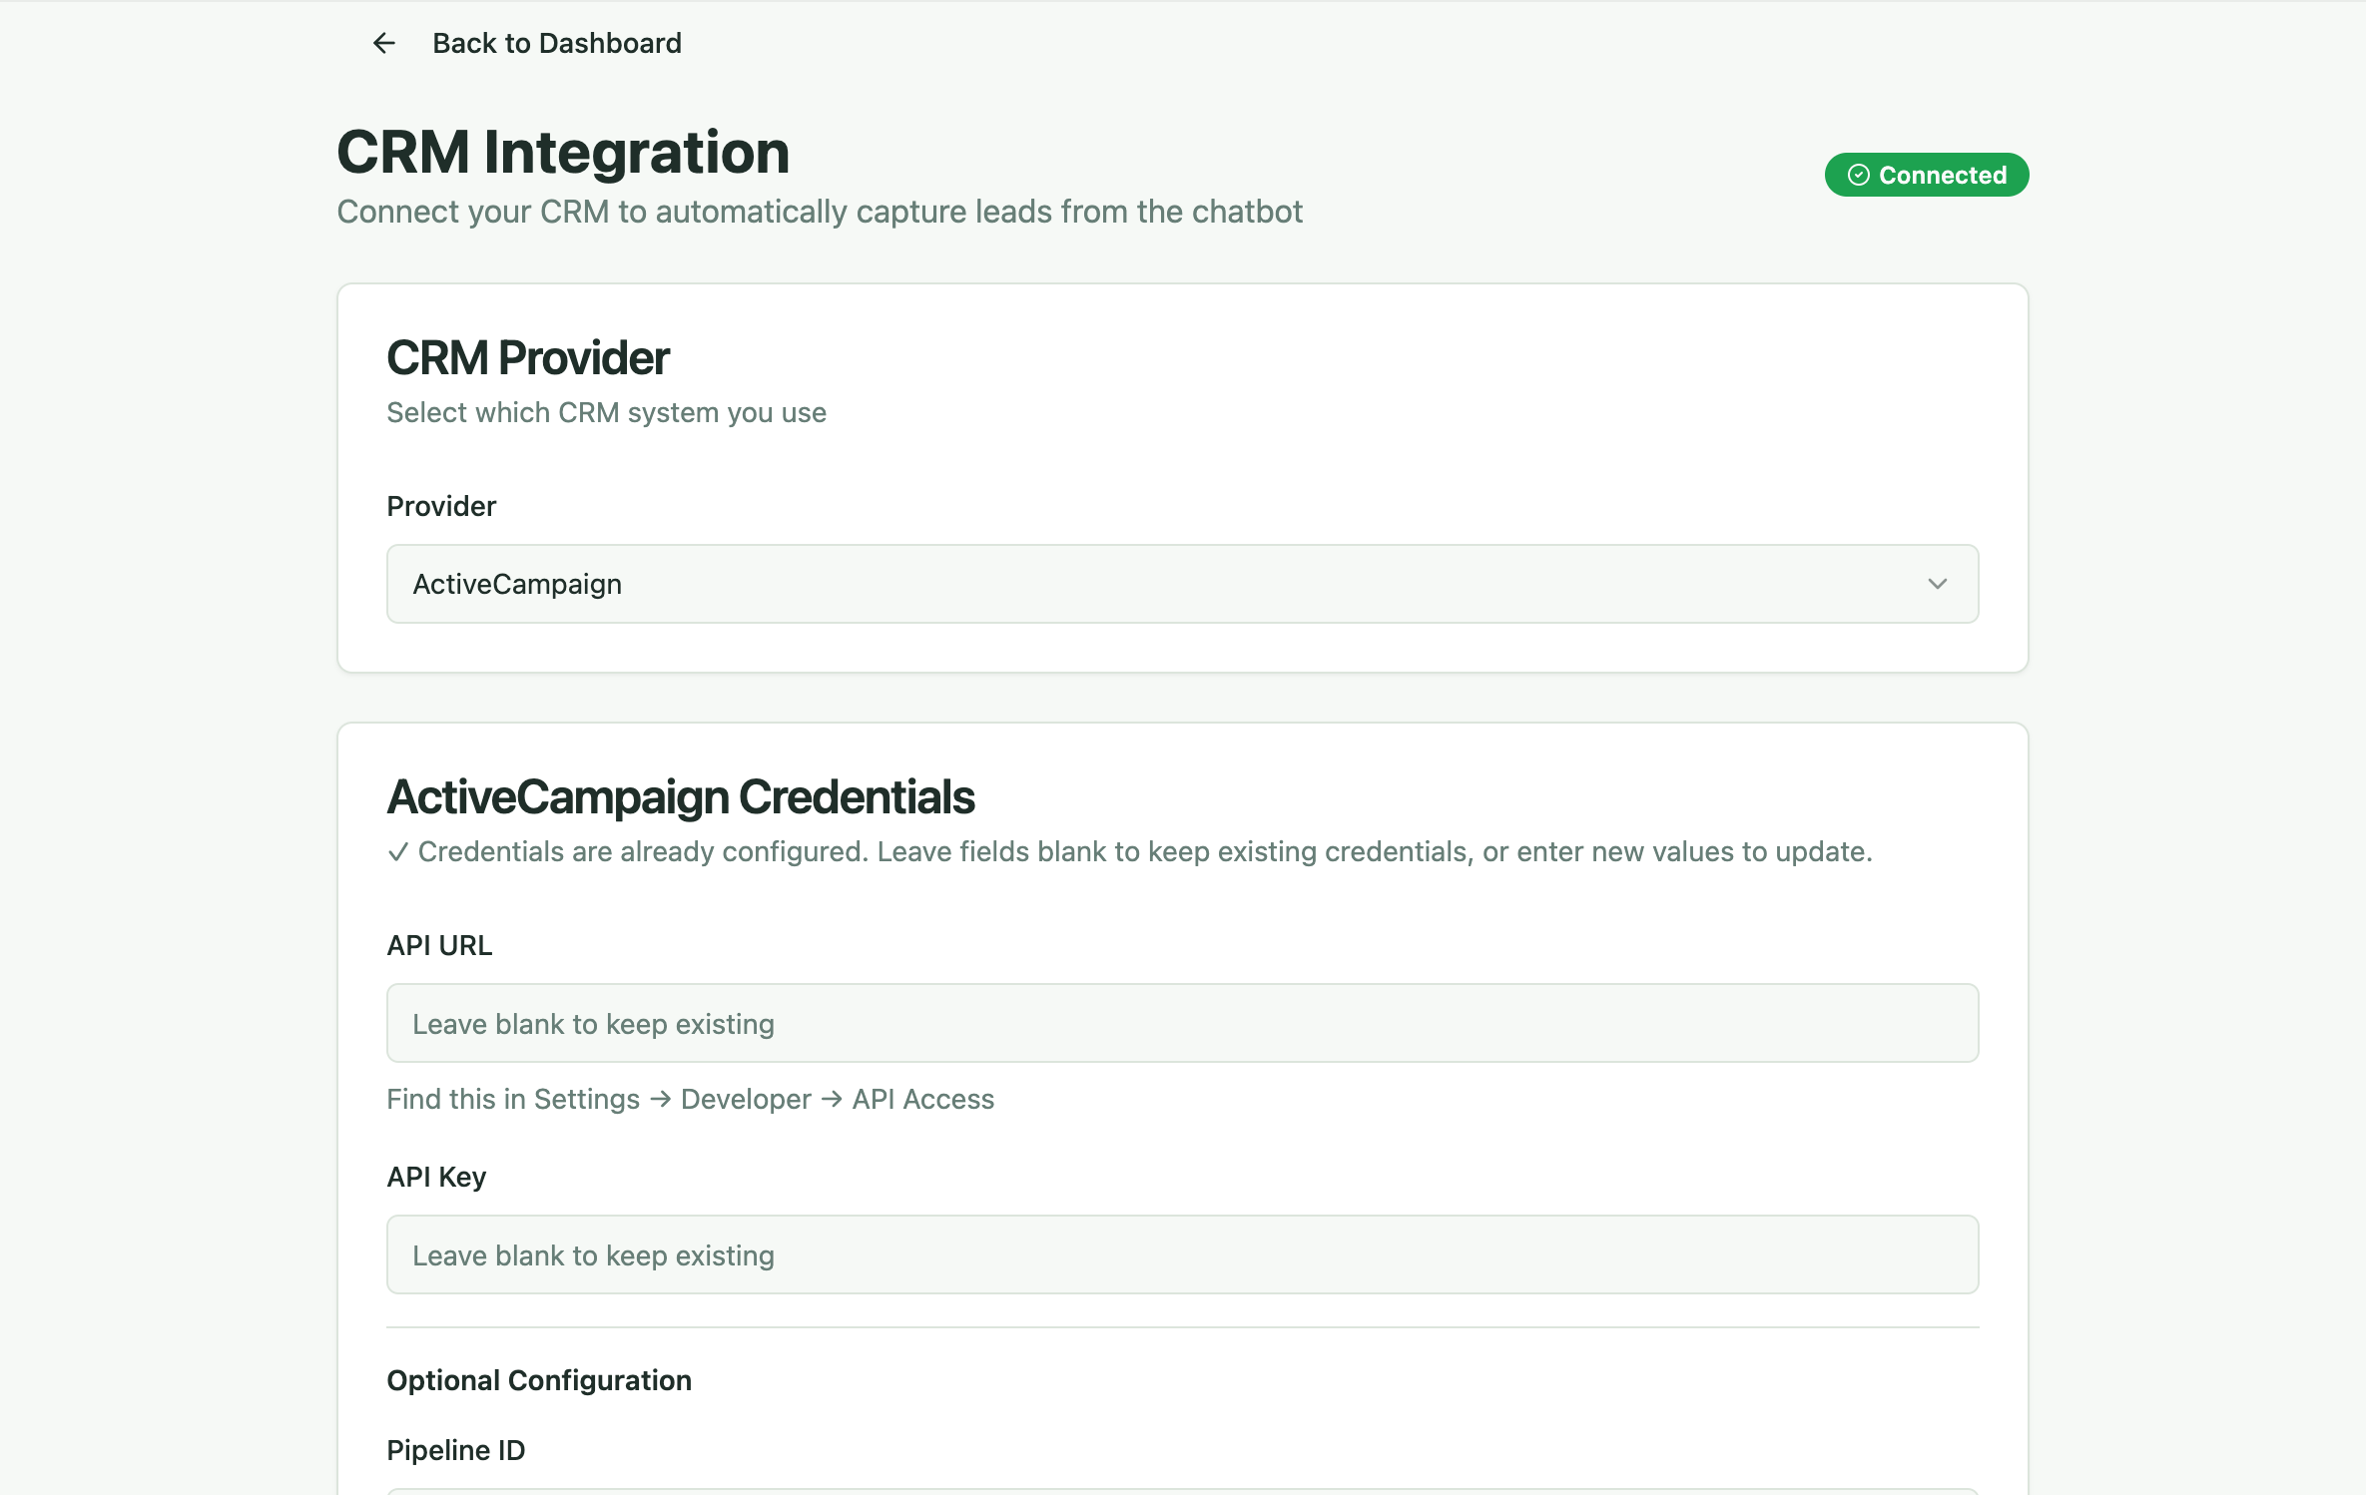Viewport: 2366px width, 1495px height.
Task: Click the CRM Provider card heading
Action: pyautogui.click(x=527, y=357)
